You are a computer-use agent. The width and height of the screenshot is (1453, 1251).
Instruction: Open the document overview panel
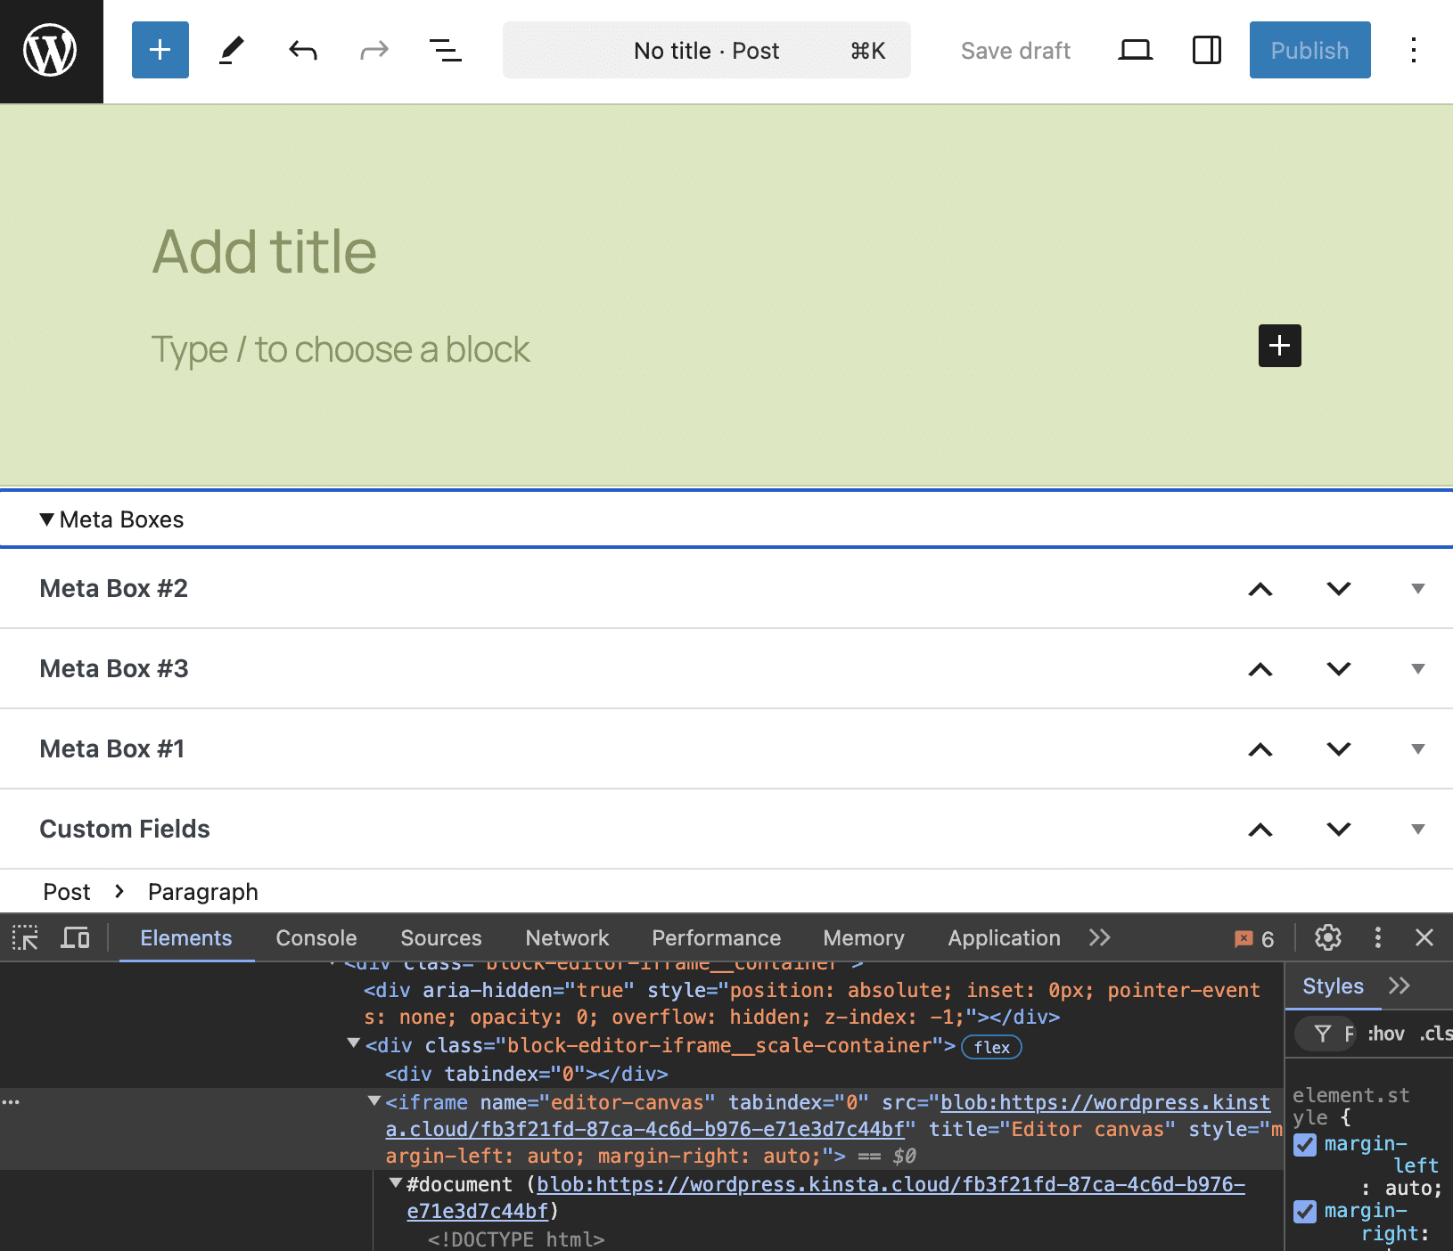(447, 50)
